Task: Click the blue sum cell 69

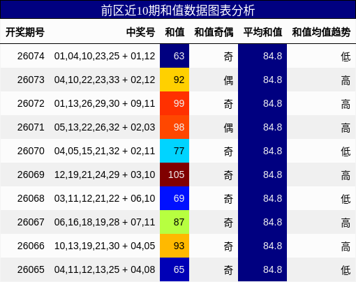Action: (x=175, y=198)
